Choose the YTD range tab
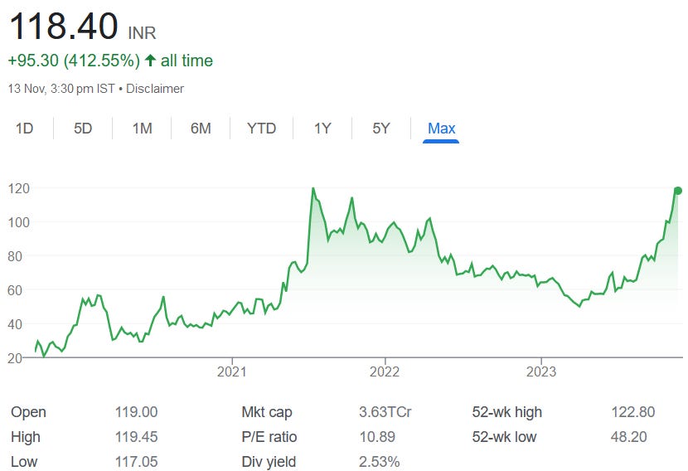The height and width of the screenshot is (471, 688). tap(261, 129)
